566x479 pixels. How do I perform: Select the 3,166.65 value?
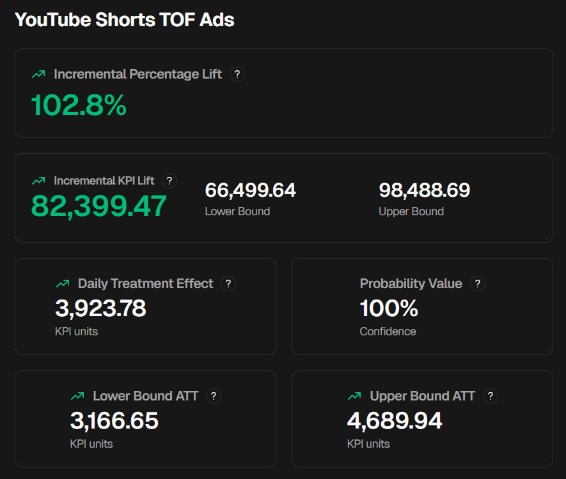[114, 421]
